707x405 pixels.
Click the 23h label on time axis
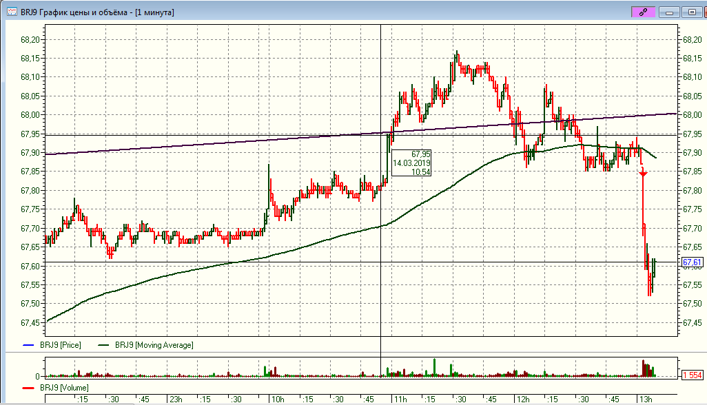pyautogui.click(x=176, y=399)
